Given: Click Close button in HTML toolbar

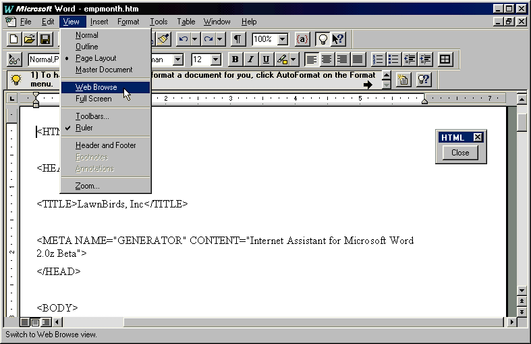Looking at the screenshot, I should pyautogui.click(x=460, y=153).
